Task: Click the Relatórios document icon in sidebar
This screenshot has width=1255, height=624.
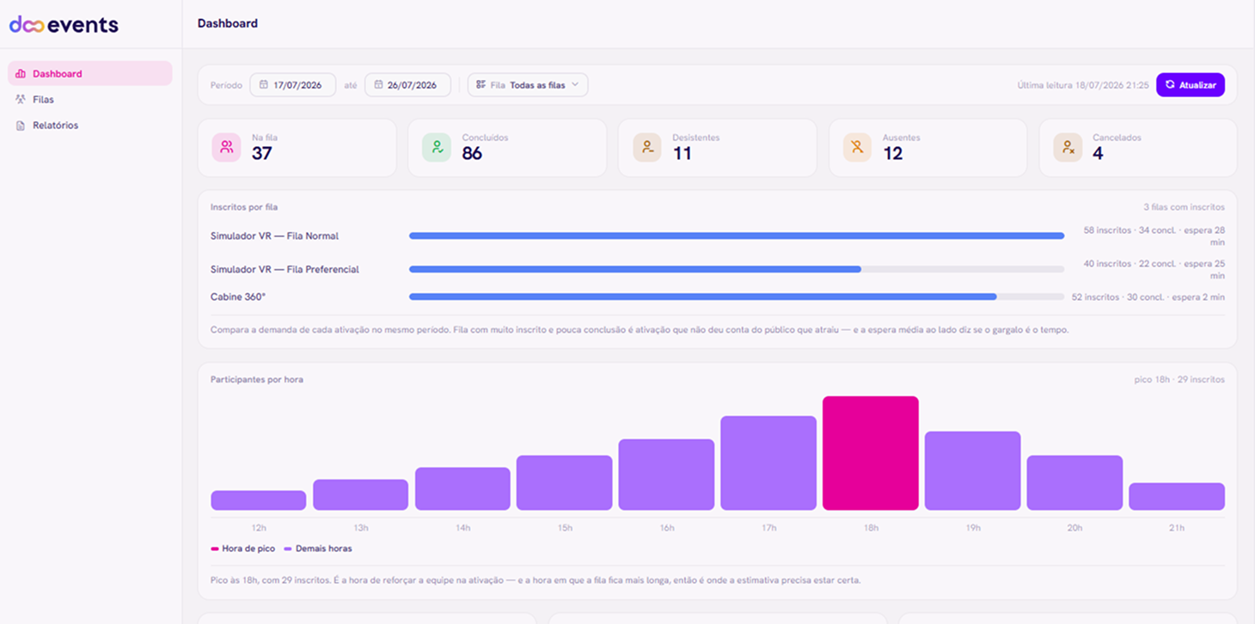Action: 21,125
